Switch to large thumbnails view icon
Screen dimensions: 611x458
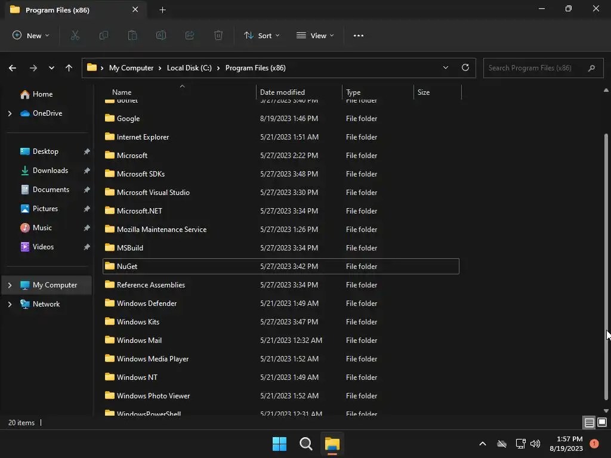pyautogui.click(x=602, y=422)
